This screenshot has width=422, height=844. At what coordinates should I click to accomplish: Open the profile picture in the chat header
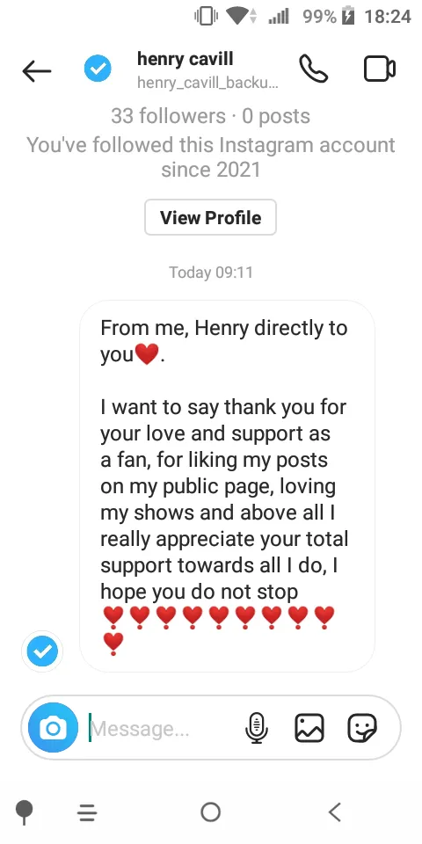[x=98, y=69]
